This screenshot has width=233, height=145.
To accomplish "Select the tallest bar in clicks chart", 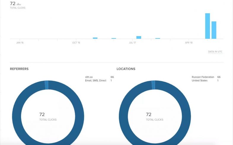I will click(208, 26).
